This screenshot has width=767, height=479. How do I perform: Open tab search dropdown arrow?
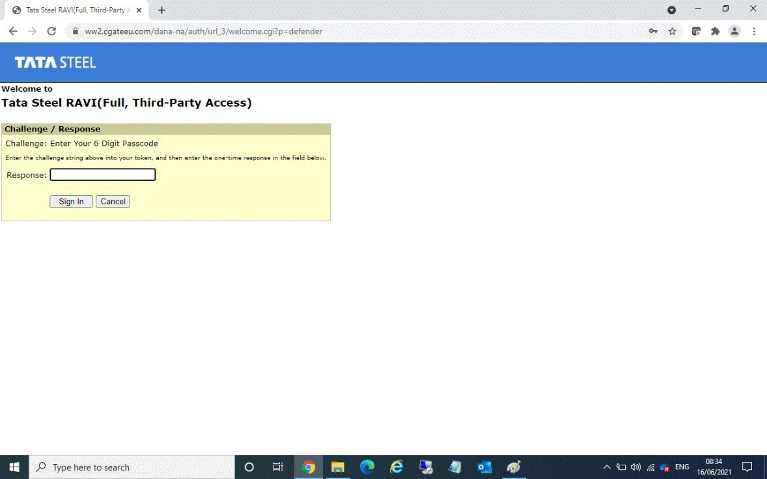coord(672,10)
